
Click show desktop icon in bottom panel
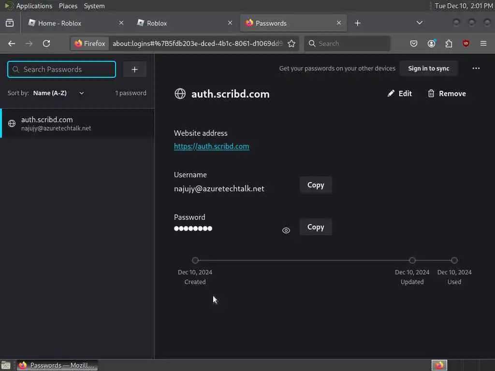6,365
